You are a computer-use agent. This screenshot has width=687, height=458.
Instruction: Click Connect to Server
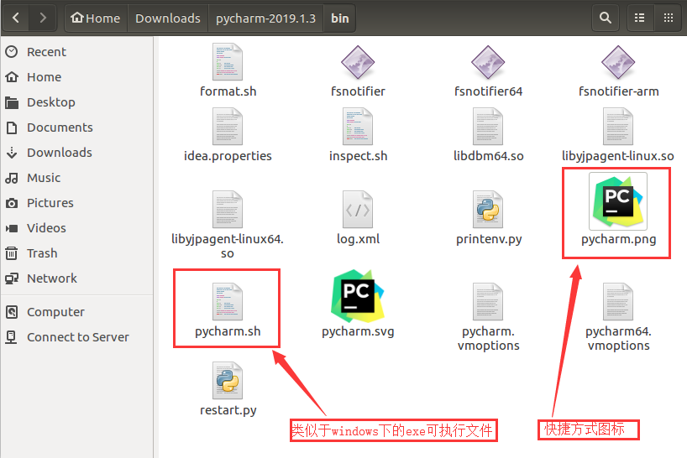pyautogui.click(x=76, y=337)
